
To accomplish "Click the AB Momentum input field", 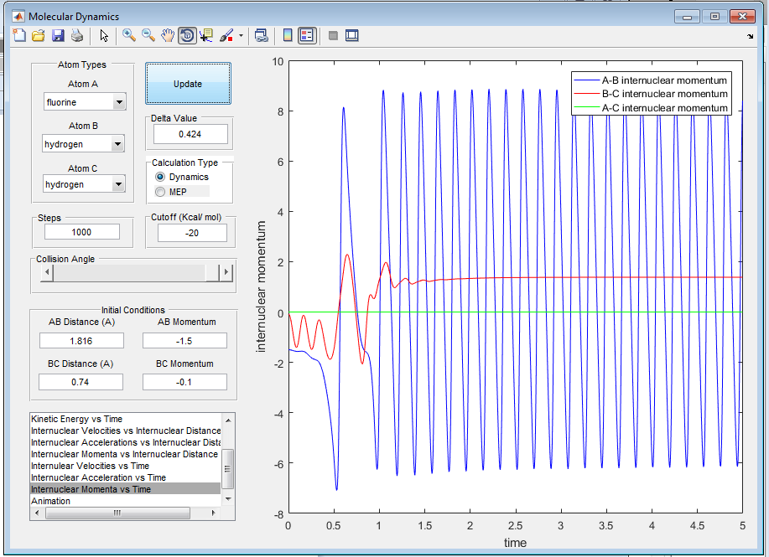I will (184, 341).
